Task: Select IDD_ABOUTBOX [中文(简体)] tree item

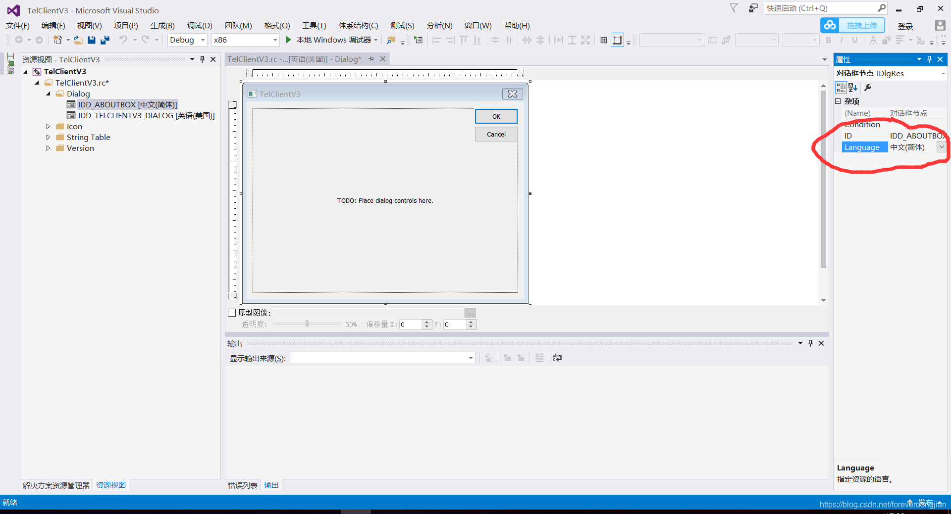Action: click(x=127, y=104)
